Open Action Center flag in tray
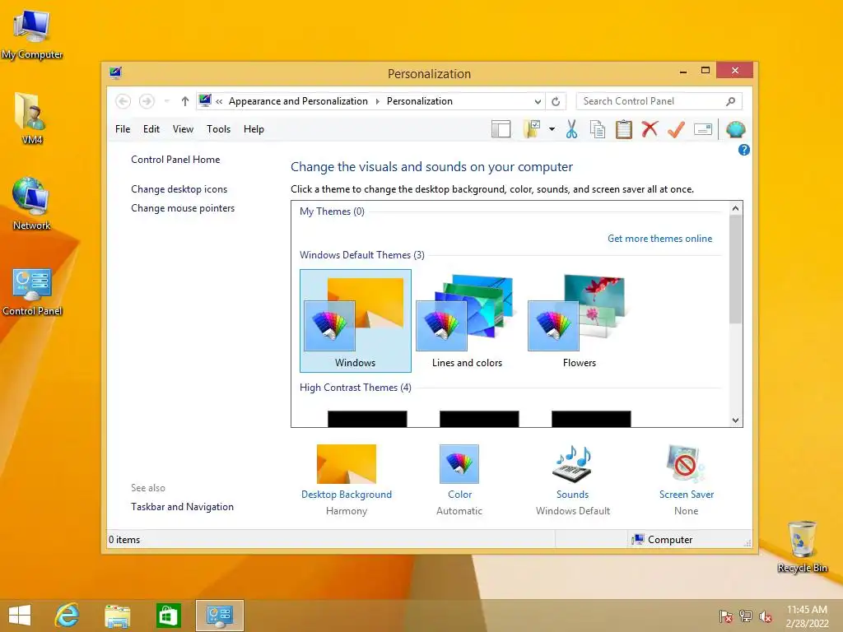 pos(726,616)
